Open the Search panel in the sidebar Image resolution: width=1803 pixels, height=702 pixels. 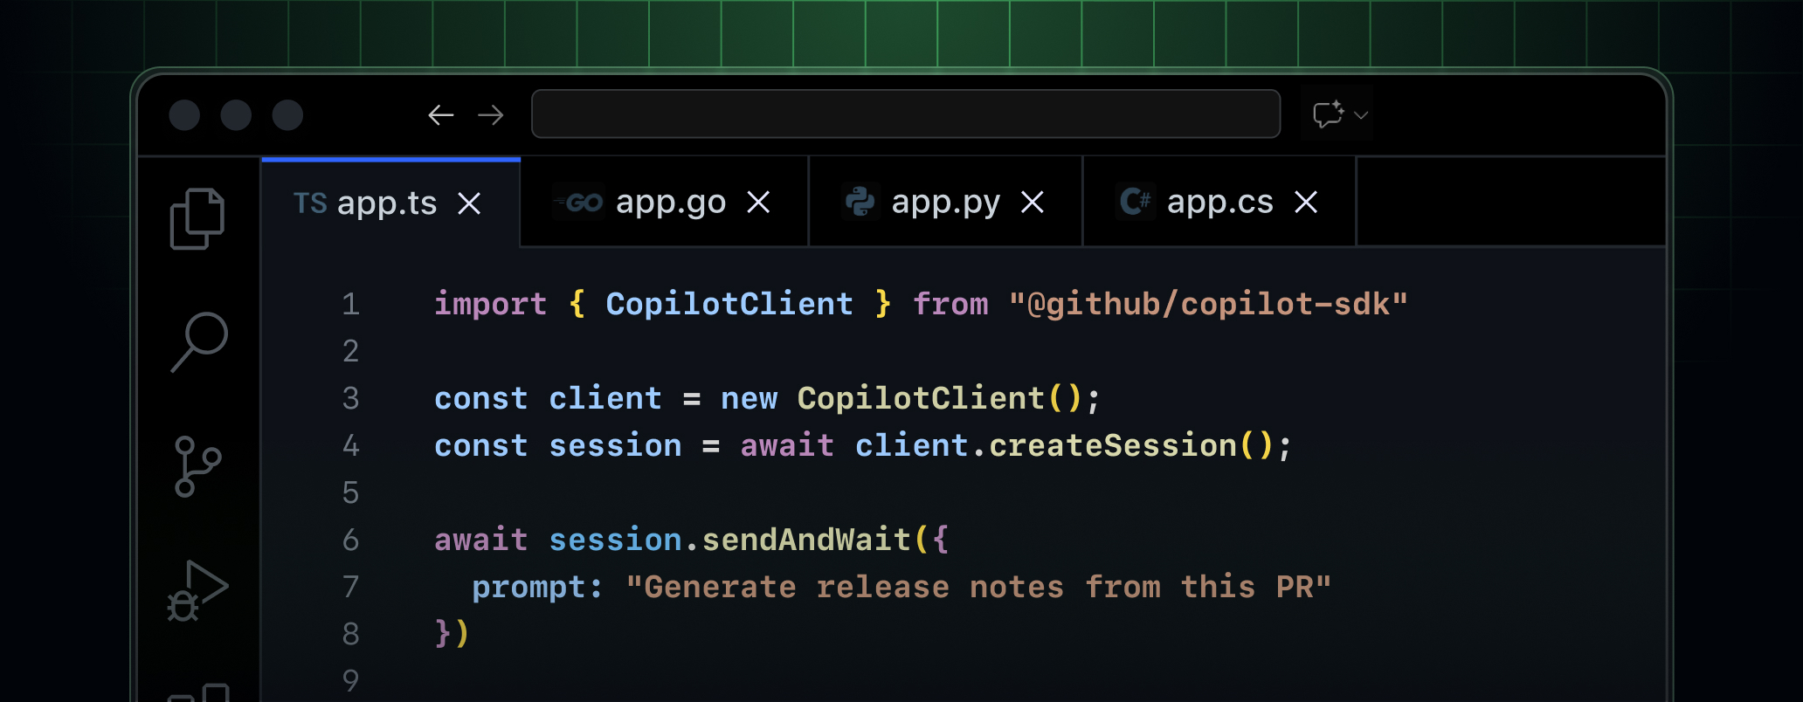click(x=198, y=341)
